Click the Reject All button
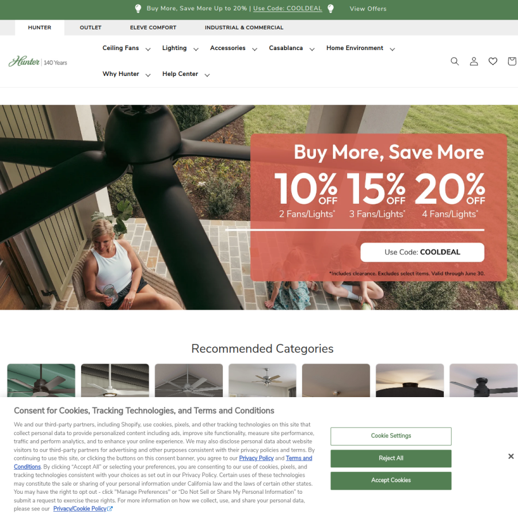Image resolution: width=518 pixels, height=518 pixels. (x=391, y=458)
